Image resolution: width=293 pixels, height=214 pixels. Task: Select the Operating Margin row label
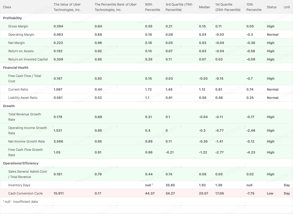[21, 35]
